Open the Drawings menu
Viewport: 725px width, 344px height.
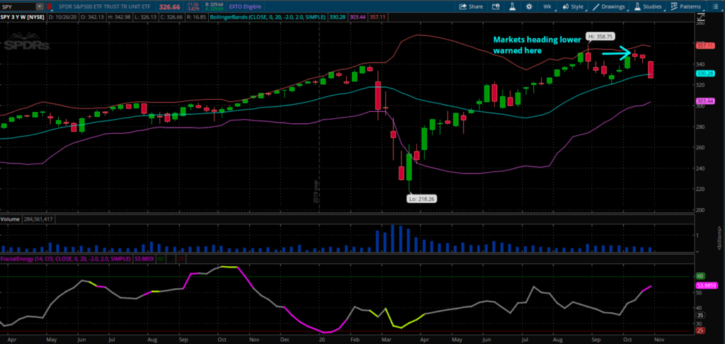(x=610, y=6)
